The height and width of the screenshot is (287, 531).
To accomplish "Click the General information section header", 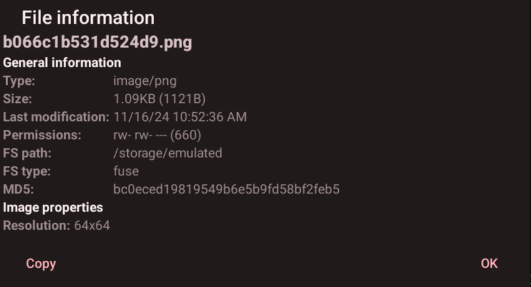I will pyautogui.click(x=62, y=62).
